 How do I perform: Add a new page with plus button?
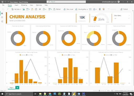coord(17,88)
